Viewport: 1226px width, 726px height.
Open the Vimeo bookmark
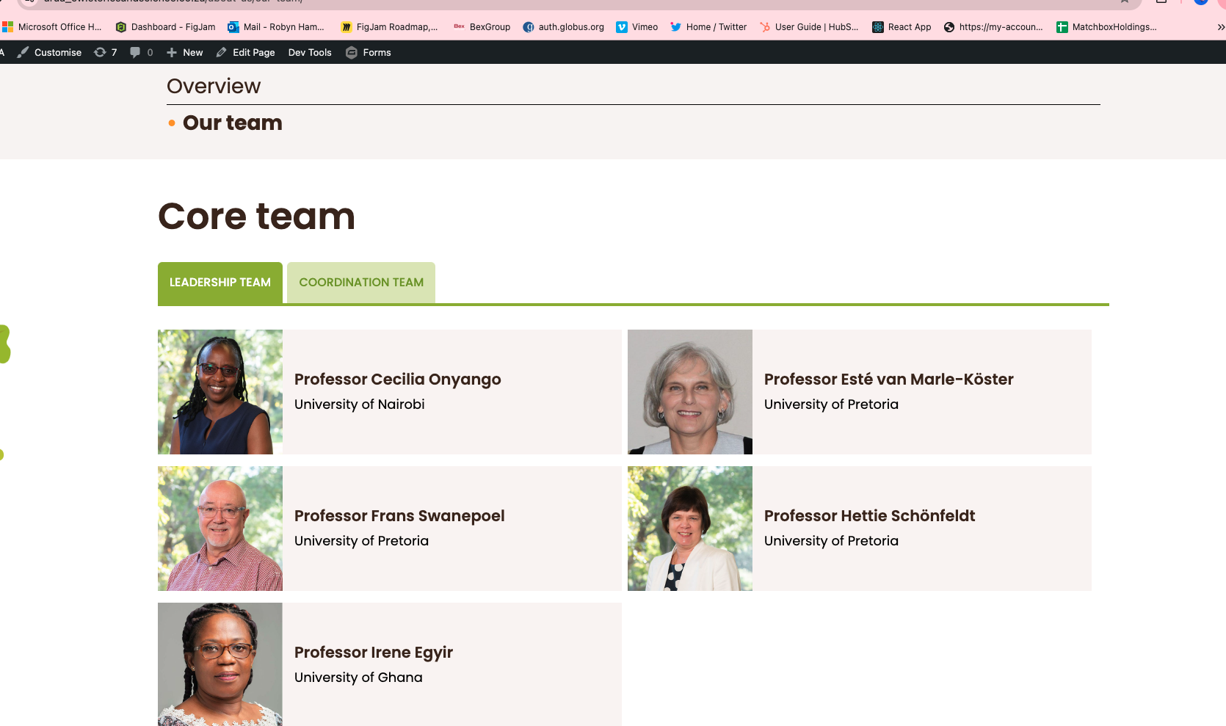pyautogui.click(x=636, y=27)
